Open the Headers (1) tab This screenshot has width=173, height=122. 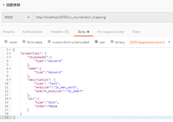tap(60, 32)
